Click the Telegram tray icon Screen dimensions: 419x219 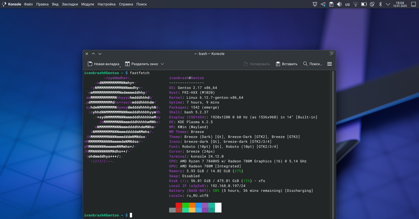tap(323, 4)
